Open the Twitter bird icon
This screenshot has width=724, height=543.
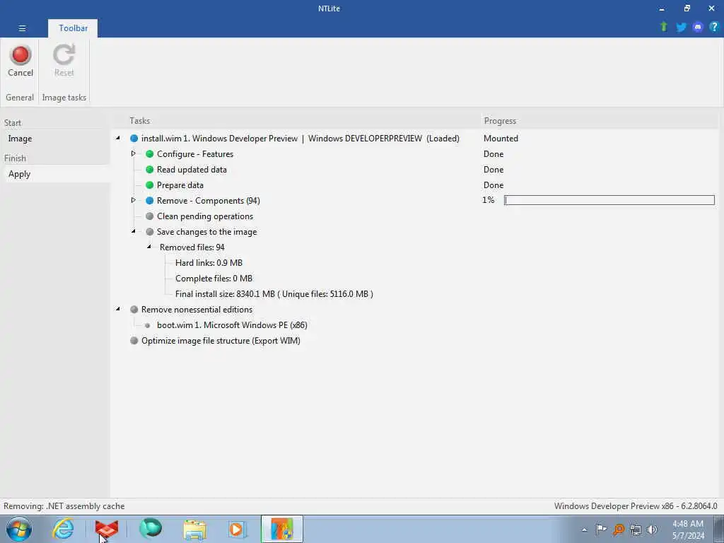click(x=681, y=28)
